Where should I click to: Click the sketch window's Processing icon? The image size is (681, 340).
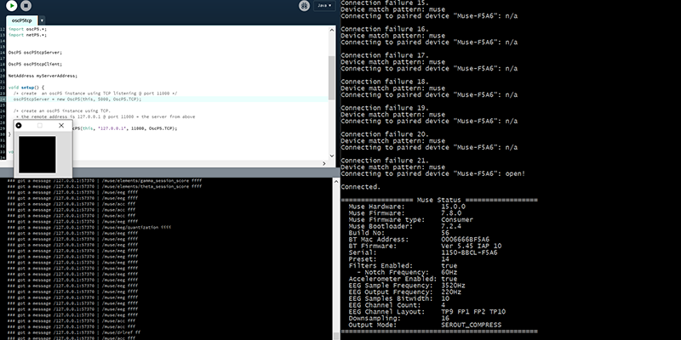click(19, 125)
